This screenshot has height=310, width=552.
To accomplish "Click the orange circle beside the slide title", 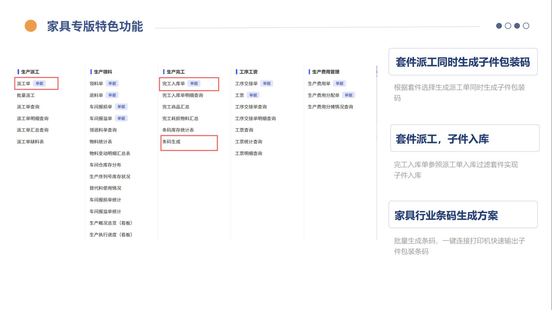I will 31,26.
